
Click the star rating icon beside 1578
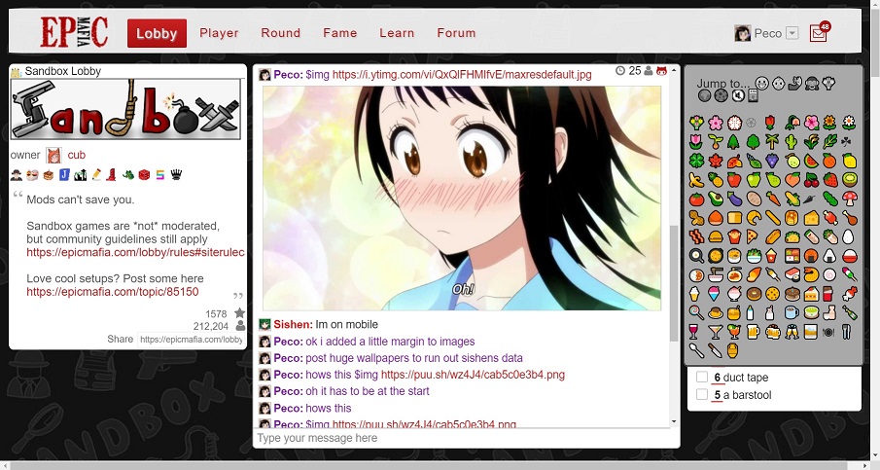[239, 313]
